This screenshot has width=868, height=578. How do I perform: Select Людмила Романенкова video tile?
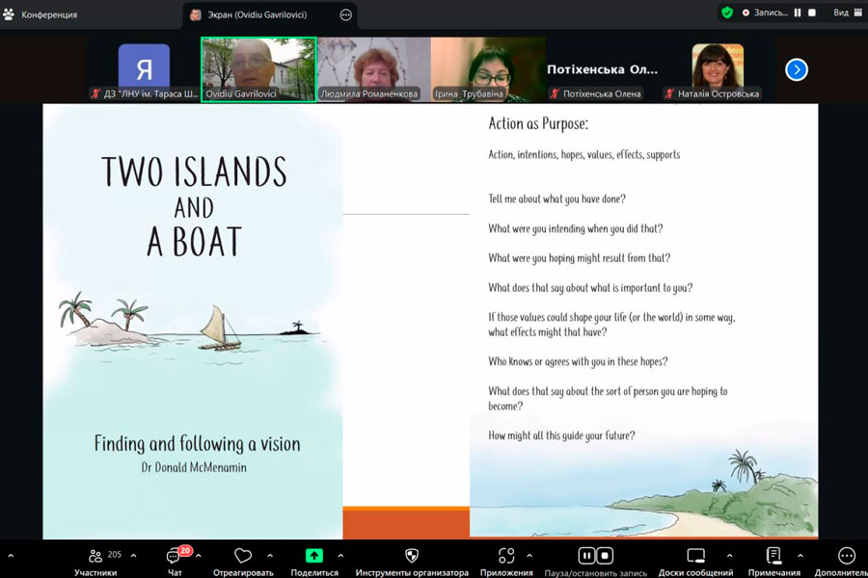tap(373, 69)
